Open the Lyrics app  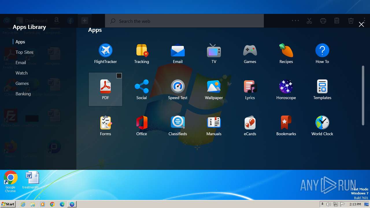point(250,90)
